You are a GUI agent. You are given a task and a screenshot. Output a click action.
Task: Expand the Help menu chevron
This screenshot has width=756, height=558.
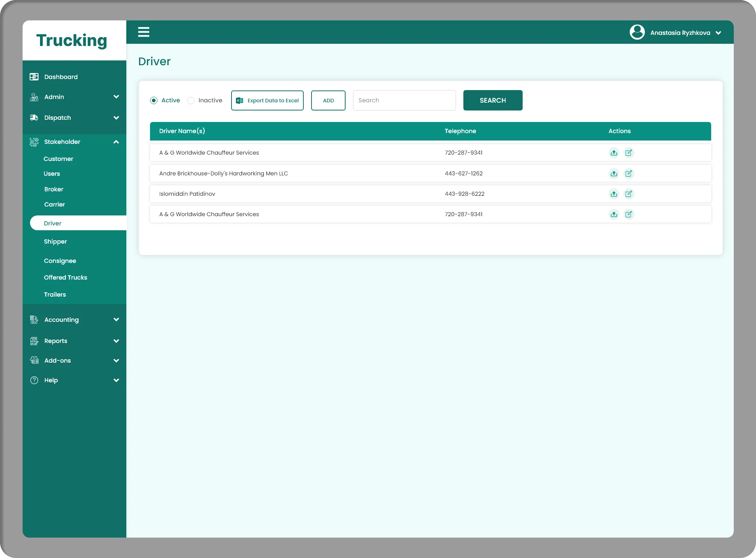pyautogui.click(x=116, y=380)
